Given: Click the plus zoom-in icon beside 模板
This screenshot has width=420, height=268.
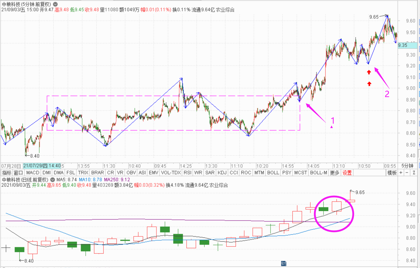Looking at the screenshot, I should [x=401, y=173].
